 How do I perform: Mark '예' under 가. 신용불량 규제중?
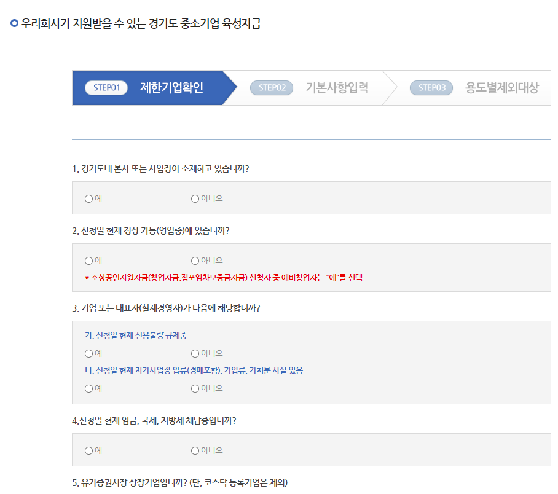pyautogui.click(x=89, y=353)
